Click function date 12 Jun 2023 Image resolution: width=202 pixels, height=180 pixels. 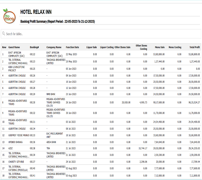71,88
